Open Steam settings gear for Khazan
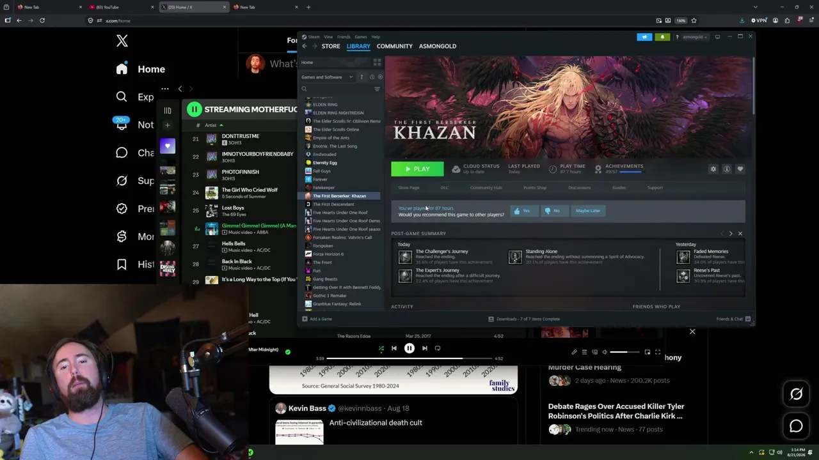Image resolution: width=819 pixels, height=460 pixels. [x=713, y=169]
